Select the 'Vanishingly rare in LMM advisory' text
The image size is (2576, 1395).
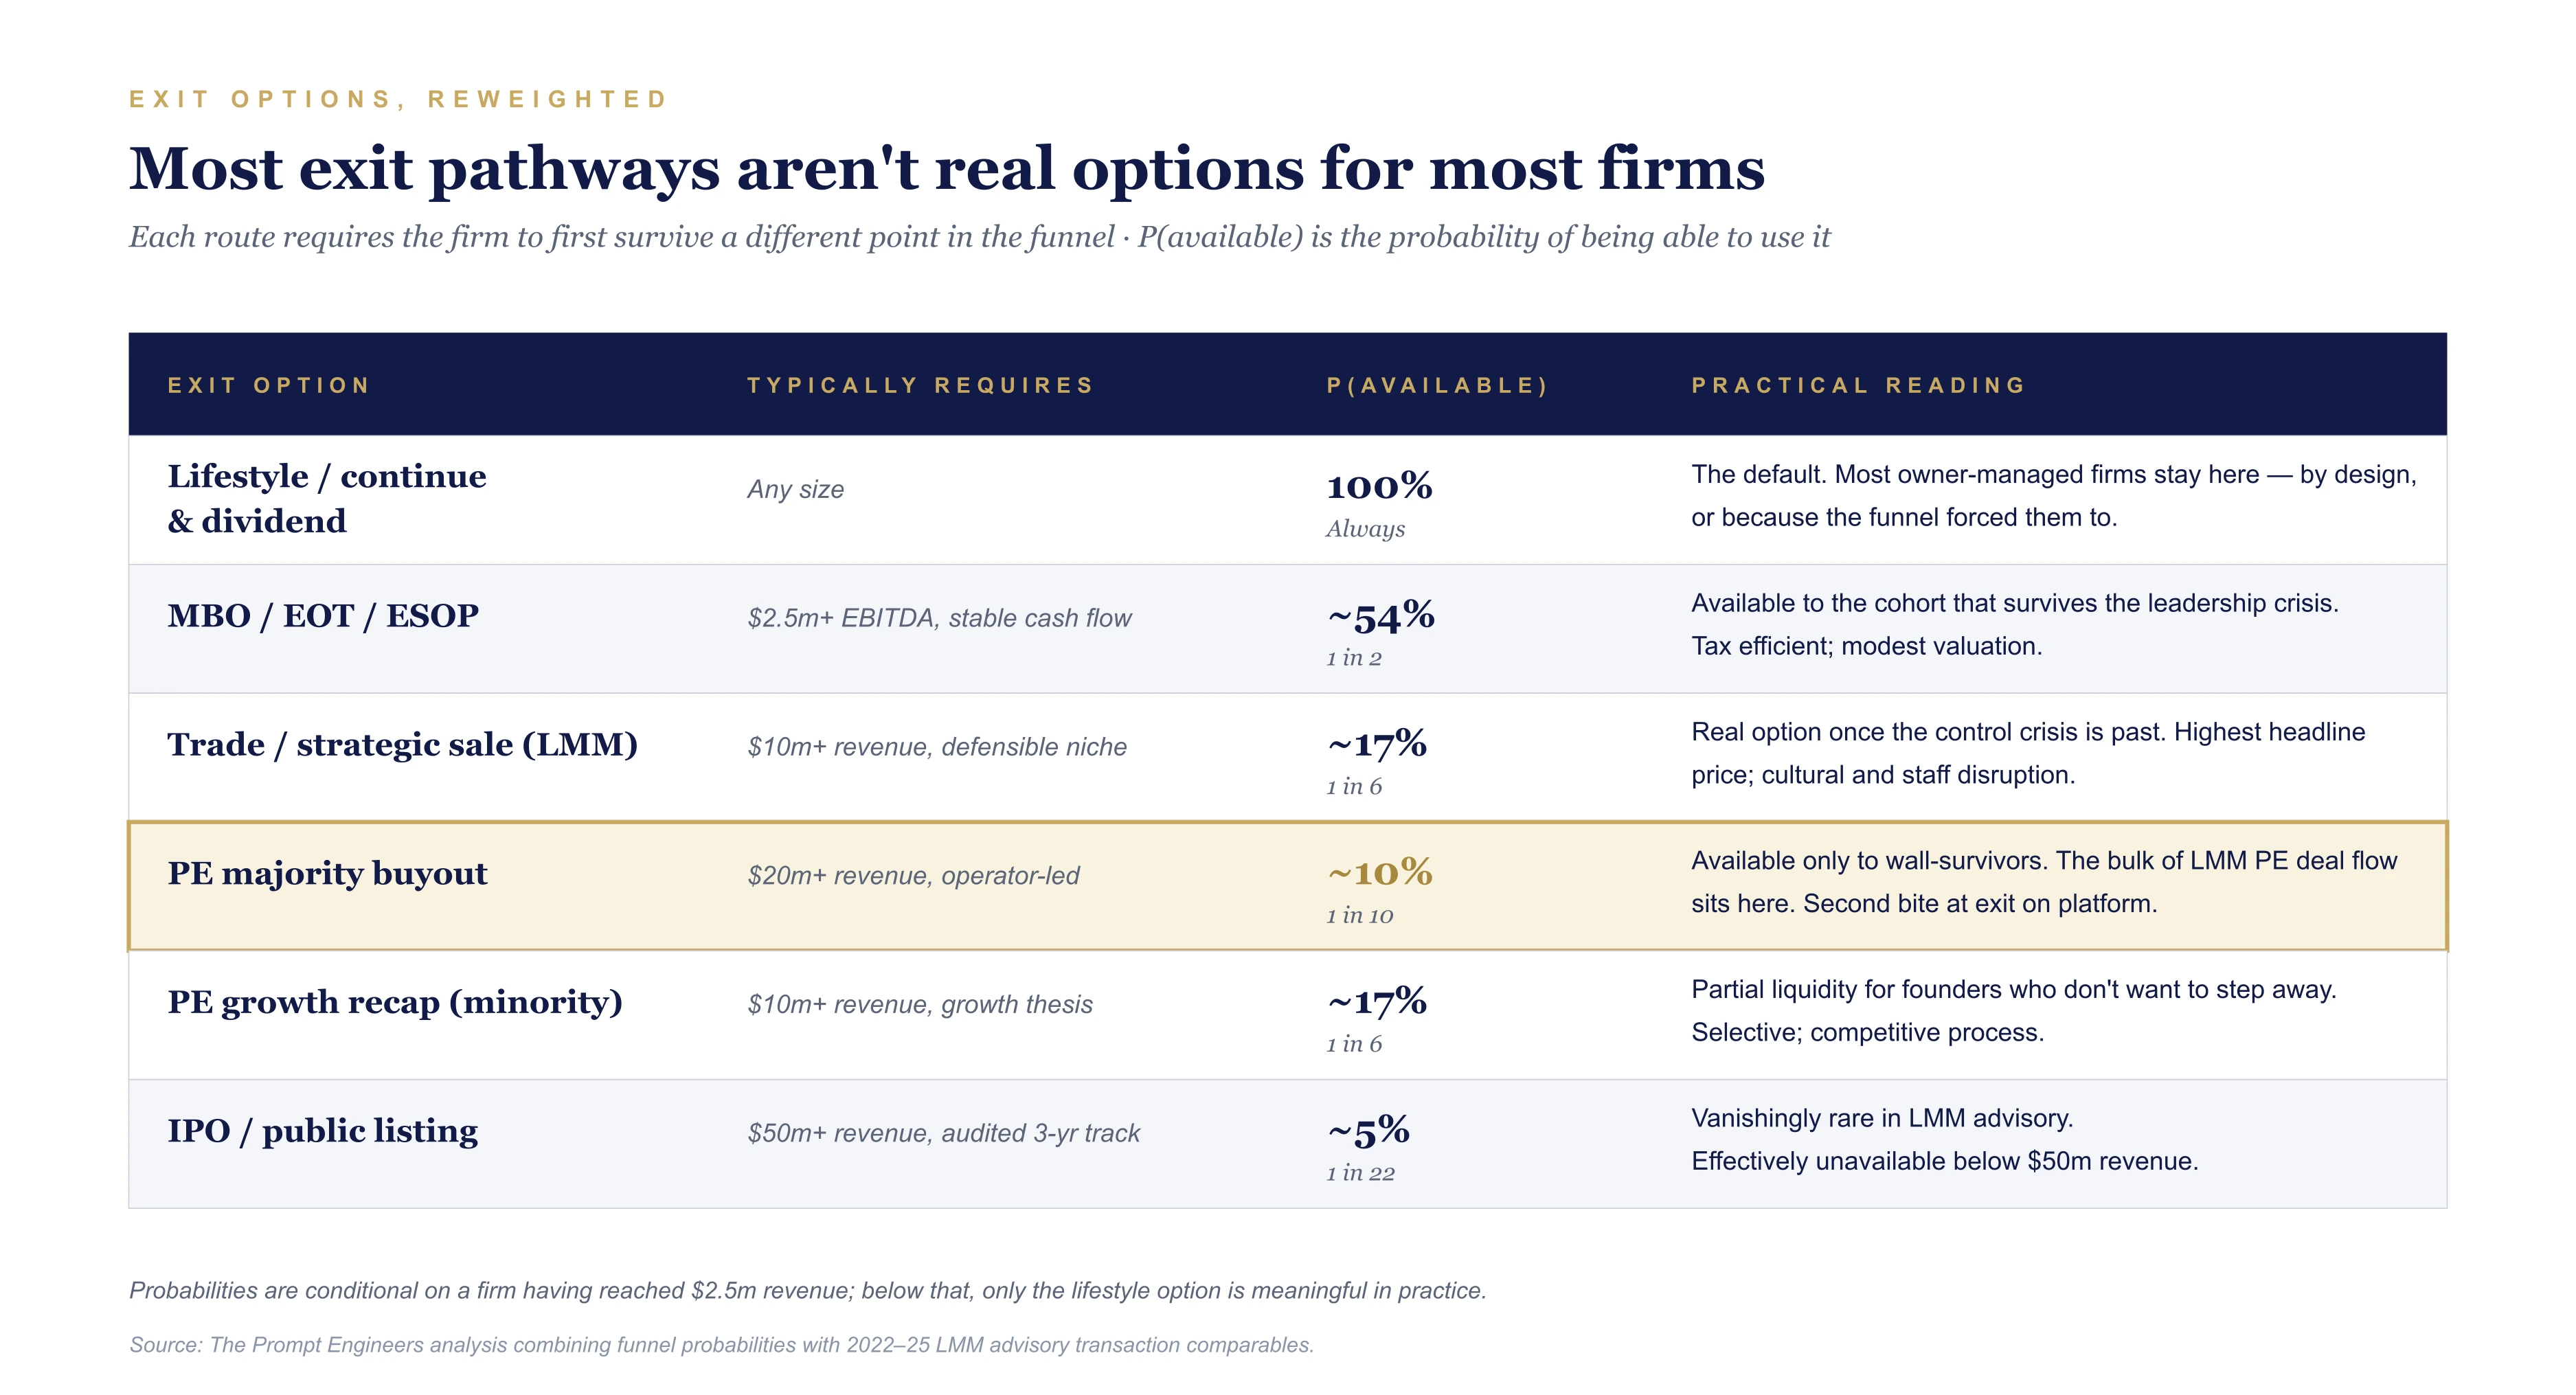pyautogui.click(x=1882, y=1118)
